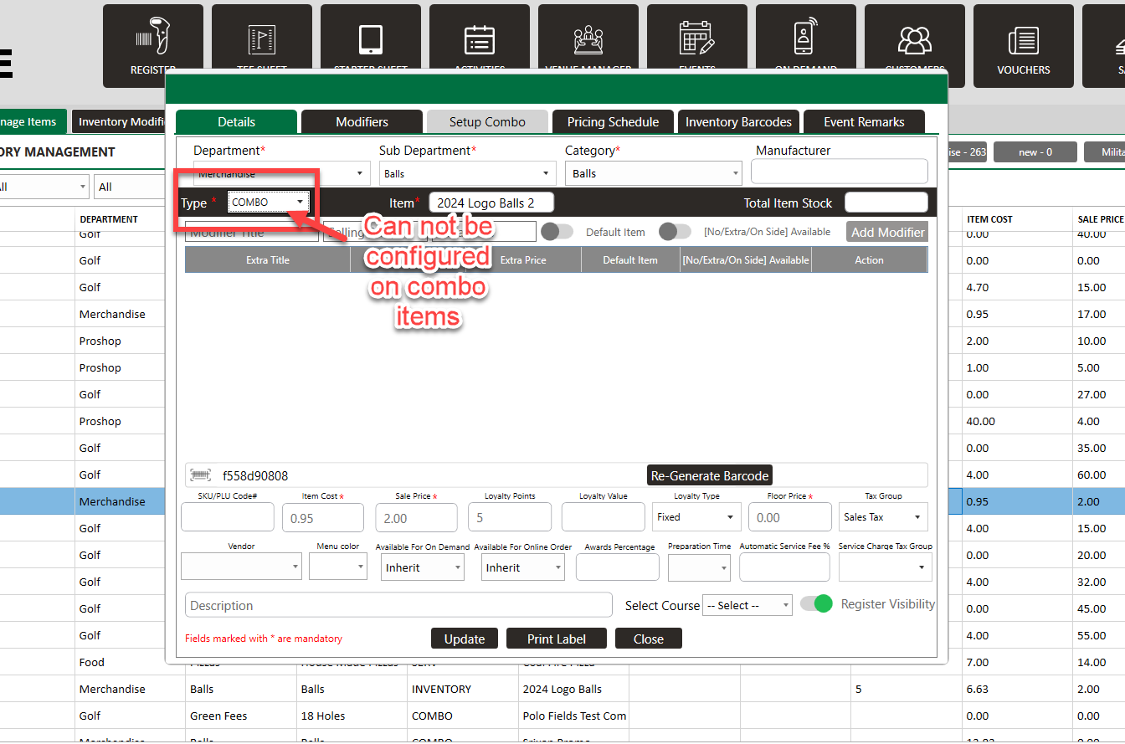Open the Tax Group dropdown

(883, 517)
